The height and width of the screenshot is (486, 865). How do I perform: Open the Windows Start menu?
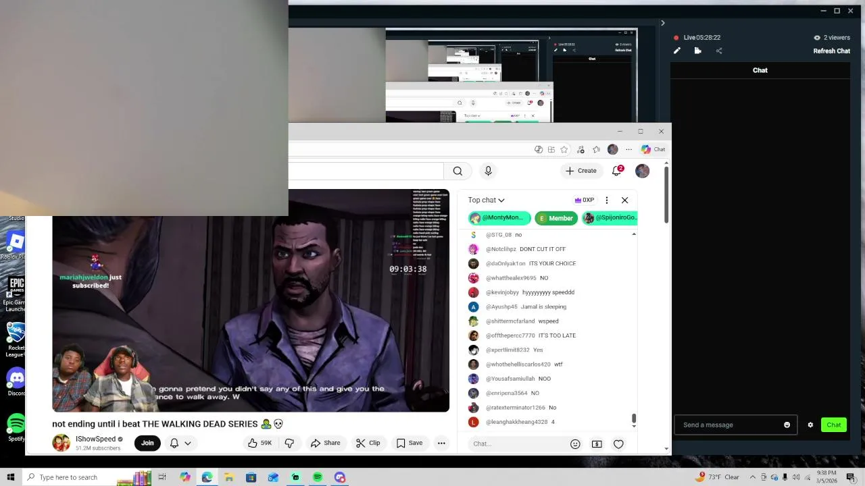tap(11, 477)
